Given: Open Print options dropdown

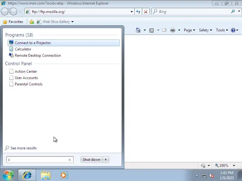Looking at the screenshot, I should click(179, 30).
